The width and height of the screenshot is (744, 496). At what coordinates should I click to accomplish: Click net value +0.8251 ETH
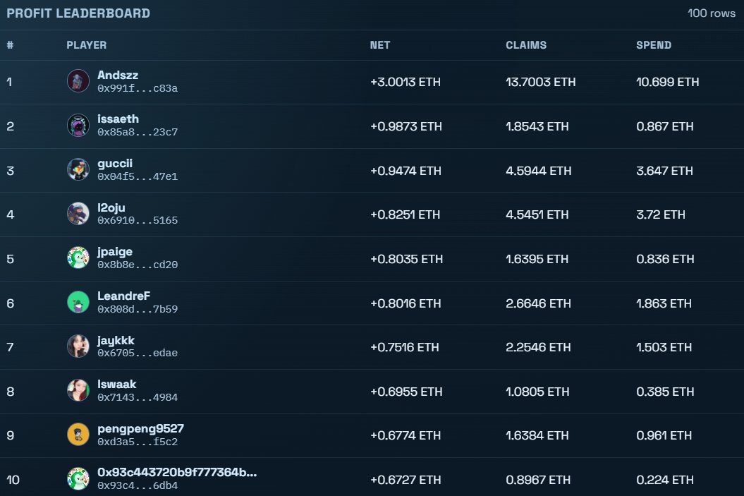tap(405, 214)
